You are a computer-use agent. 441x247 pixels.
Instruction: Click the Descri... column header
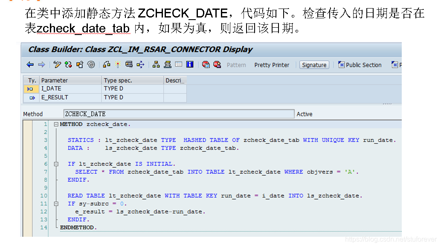[175, 81]
